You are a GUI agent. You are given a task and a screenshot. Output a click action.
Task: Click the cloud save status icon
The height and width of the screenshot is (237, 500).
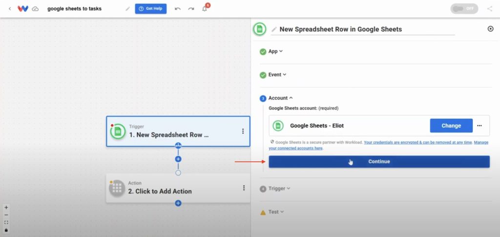[35, 9]
